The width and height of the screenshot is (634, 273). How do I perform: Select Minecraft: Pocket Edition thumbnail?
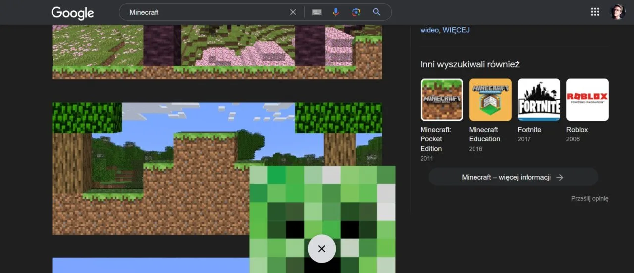point(441,99)
